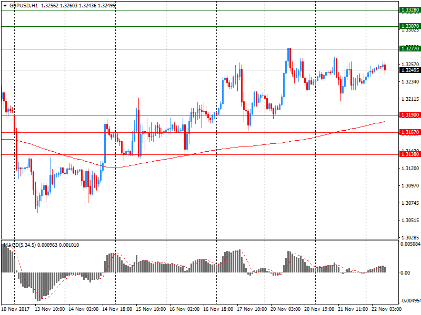Click the GBPUSD,H1 chart title text
This screenshot has width=421, height=315.
tap(24, 6)
